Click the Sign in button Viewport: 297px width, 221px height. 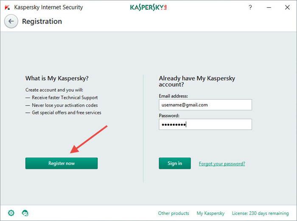click(x=175, y=163)
